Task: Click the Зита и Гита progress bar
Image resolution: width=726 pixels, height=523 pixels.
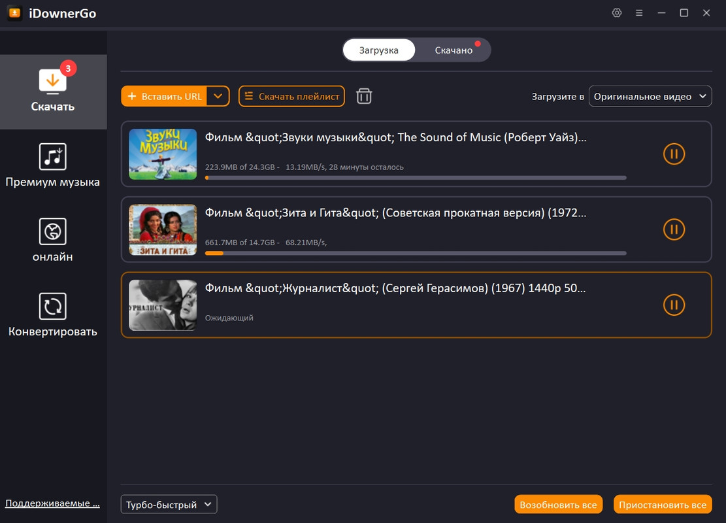Action: click(416, 254)
